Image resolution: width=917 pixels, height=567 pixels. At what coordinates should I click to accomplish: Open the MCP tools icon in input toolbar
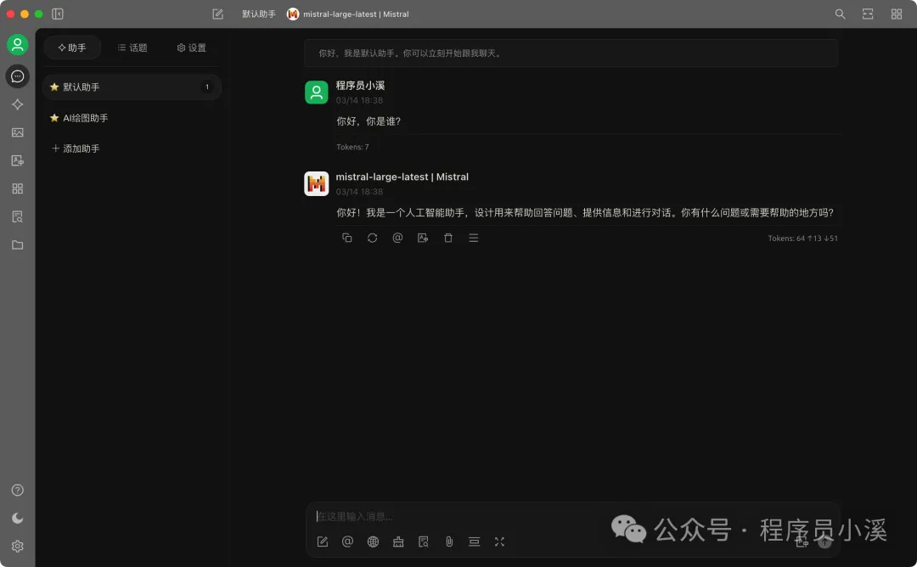pyautogui.click(x=398, y=542)
